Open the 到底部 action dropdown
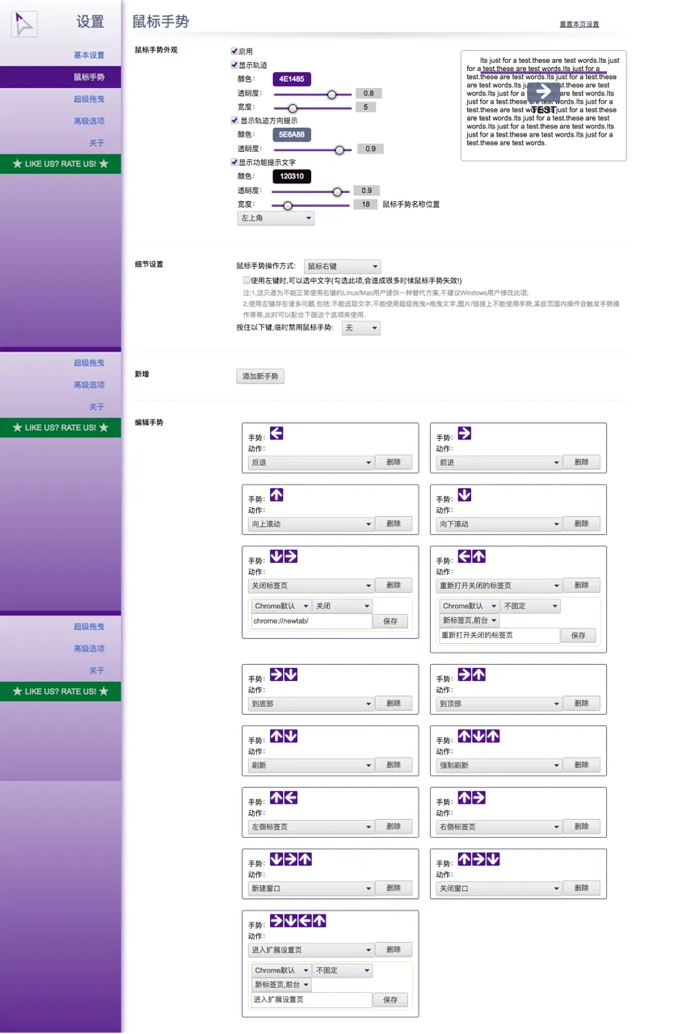 coord(310,704)
